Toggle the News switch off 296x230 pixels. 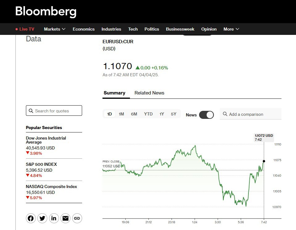pyautogui.click(x=206, y=115)
